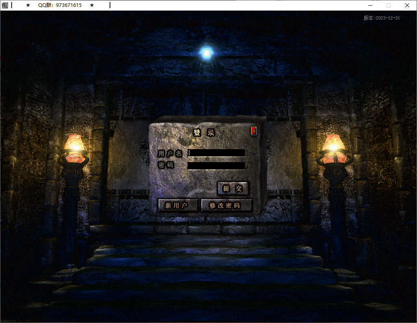Open 新用户 new user registration
The width and height of the screenshot is (417, 323).
pos(178,206)
